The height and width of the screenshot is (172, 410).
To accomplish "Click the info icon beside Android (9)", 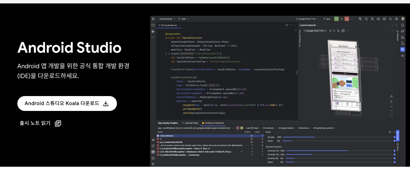I will [x=394, y=158].
